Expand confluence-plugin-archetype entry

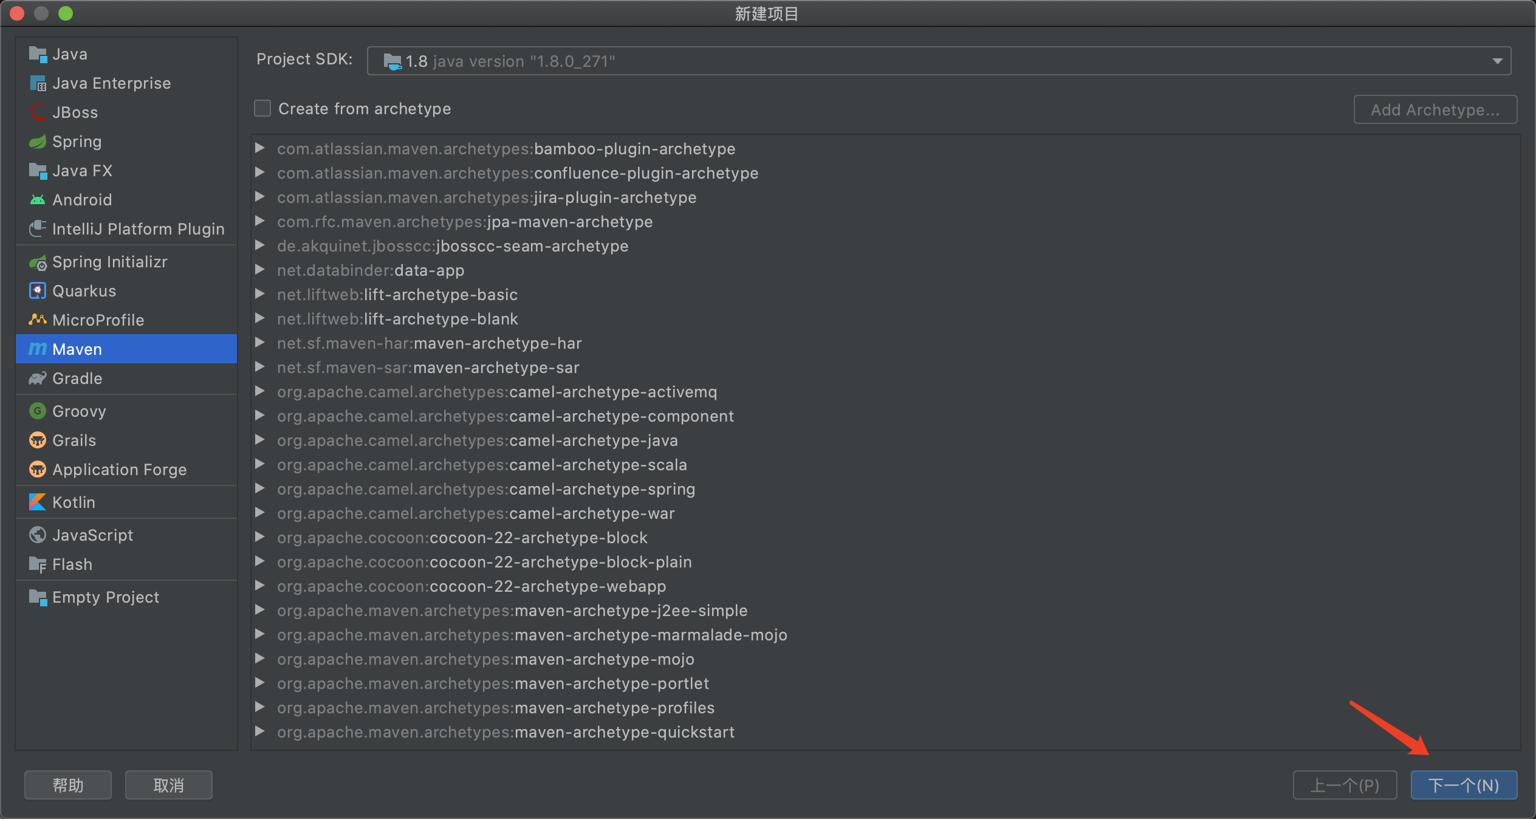pyautogui.click(x=259, y=173)
